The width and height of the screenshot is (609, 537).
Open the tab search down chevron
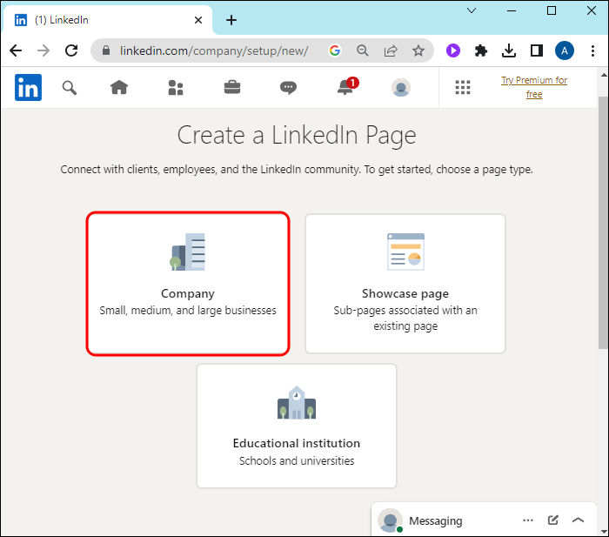coord(472,10)
